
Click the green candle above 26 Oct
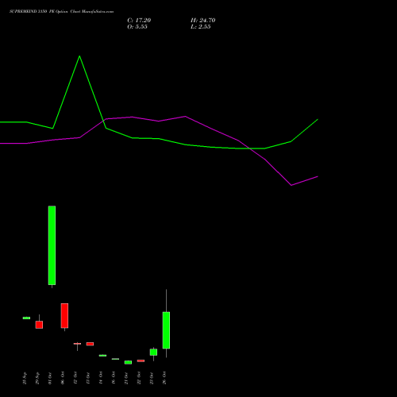[166, 330]
